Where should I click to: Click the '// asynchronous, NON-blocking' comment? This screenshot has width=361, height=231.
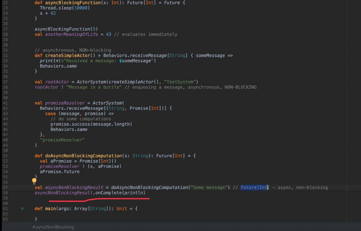(73, 50)
